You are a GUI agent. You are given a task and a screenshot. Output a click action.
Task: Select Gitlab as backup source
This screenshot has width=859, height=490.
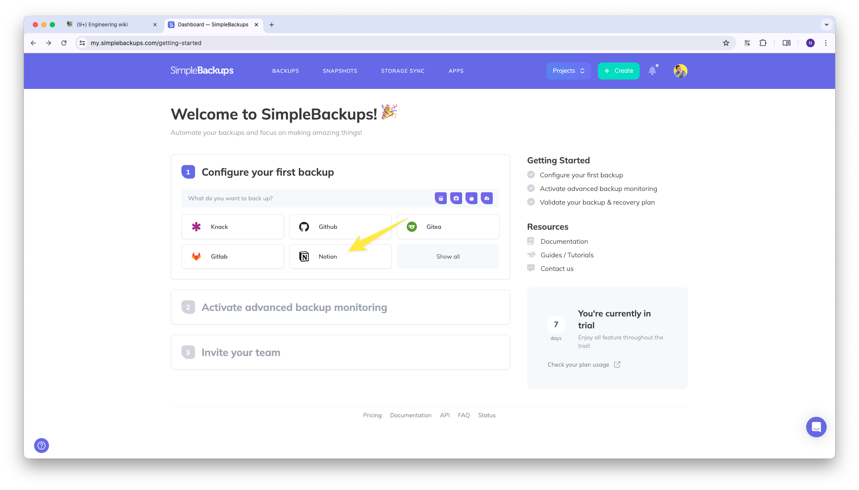point(233,256)
